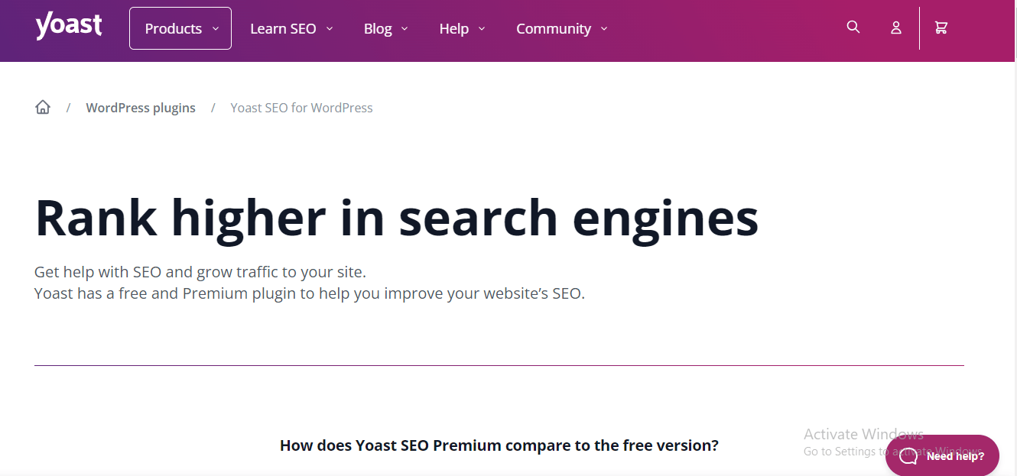Expand the Help menu chevron
Screen dimensions: 1017x476
483,28
